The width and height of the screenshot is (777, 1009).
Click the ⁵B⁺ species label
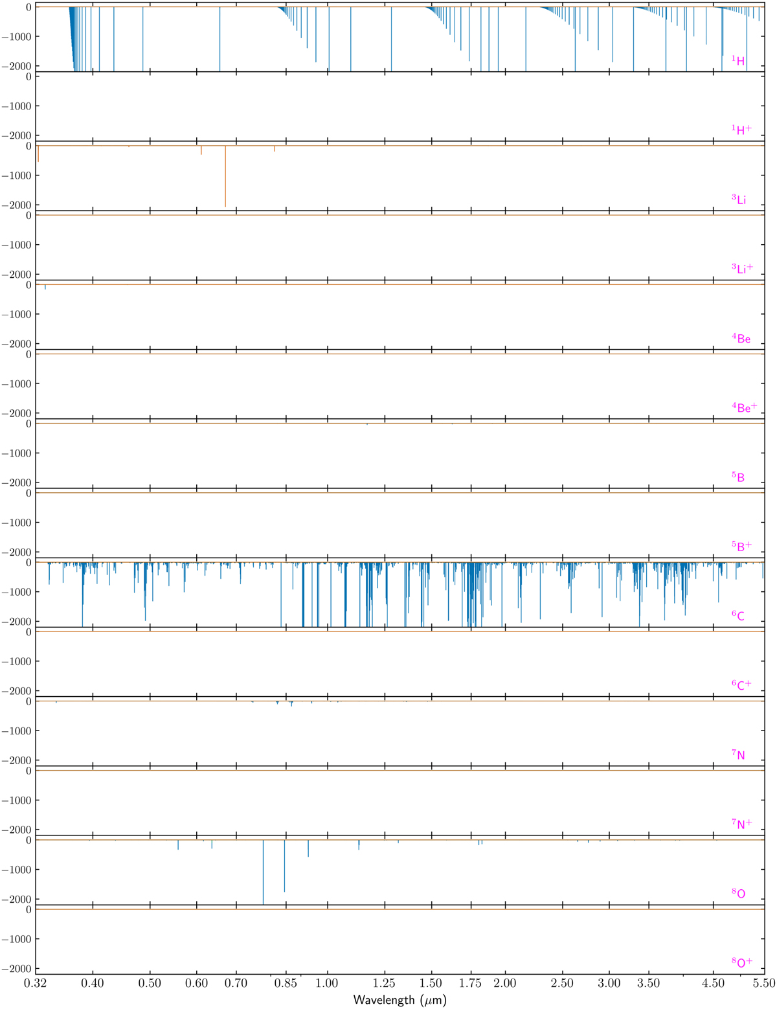pyautogui.click(x=741, y=546)
